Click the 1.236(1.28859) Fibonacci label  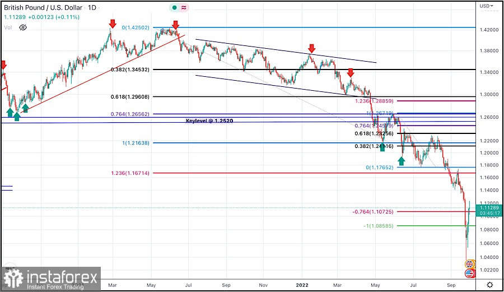[x=374, y=101]
